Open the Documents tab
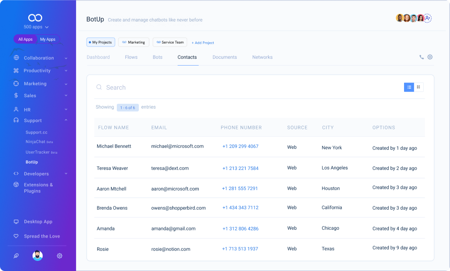This screenshot has height=271, width=450. 225,57
